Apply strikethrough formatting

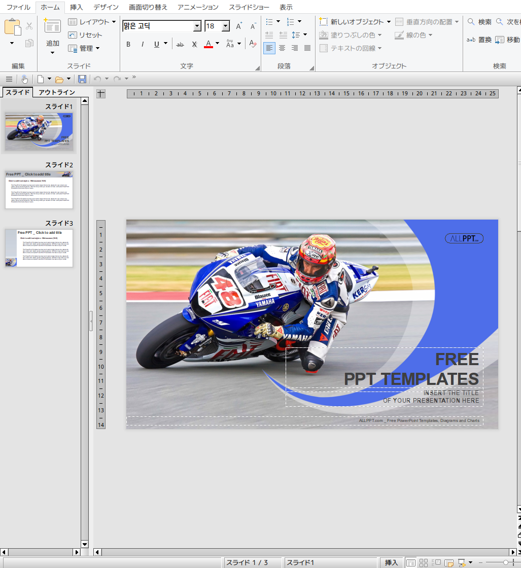tap(180, 45)
